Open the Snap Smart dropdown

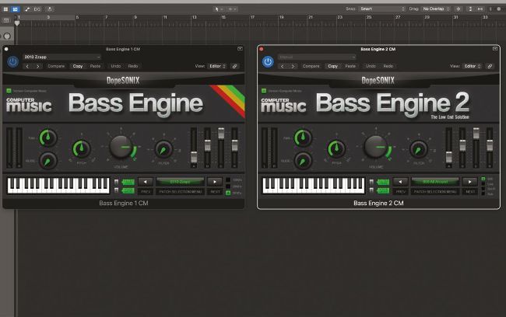381,9
